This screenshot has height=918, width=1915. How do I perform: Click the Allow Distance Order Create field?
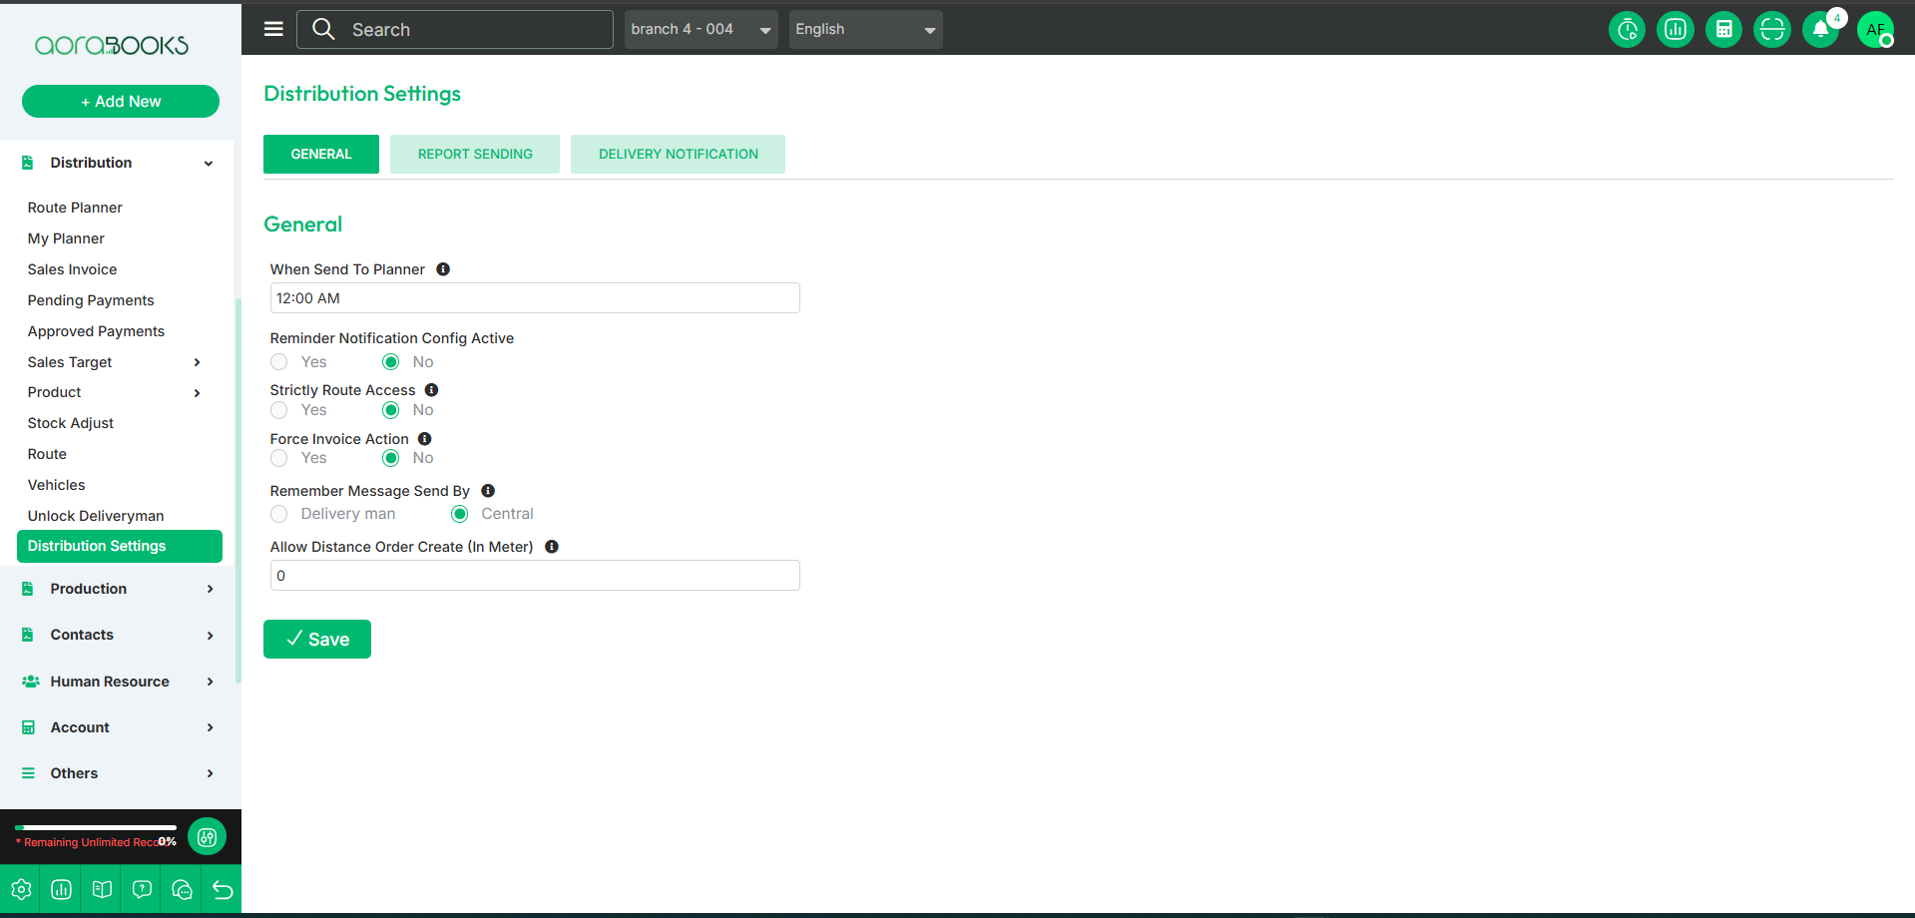click(535, 576)
